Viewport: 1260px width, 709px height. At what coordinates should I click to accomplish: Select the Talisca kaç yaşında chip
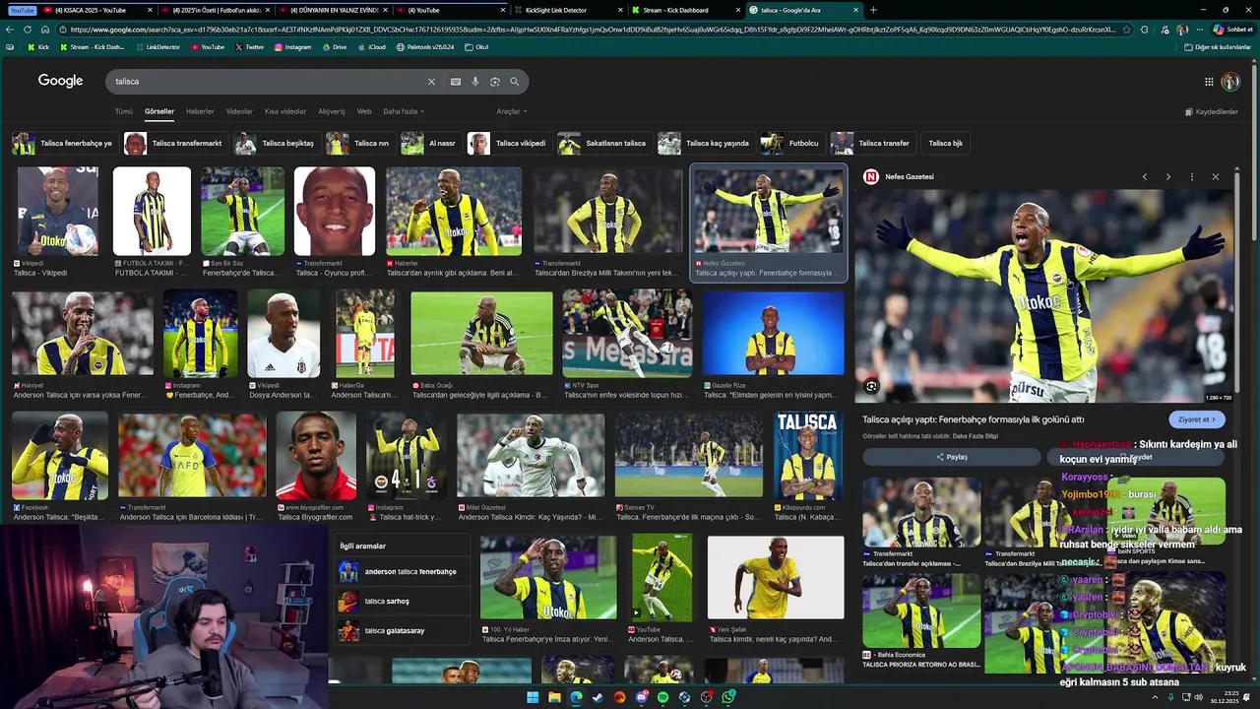pos(706,144)
